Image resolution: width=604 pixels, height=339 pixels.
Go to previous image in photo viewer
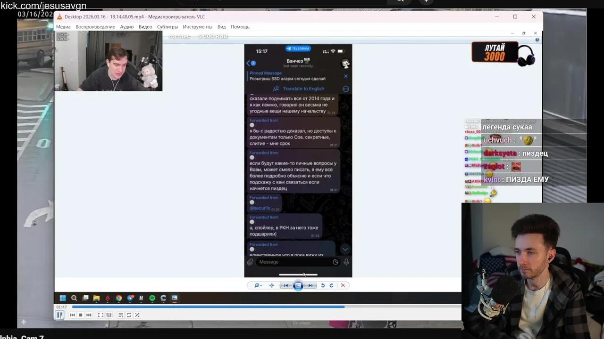point(285,285)
